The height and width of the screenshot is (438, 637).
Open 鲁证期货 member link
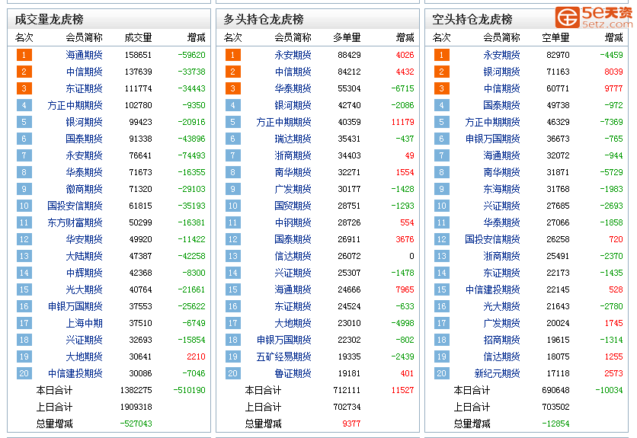point(293,373)
